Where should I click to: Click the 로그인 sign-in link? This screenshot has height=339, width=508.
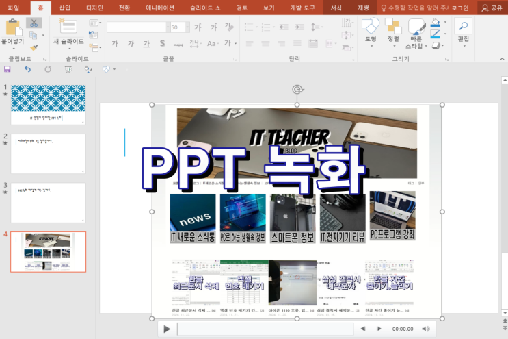click(x=459, y=8)
